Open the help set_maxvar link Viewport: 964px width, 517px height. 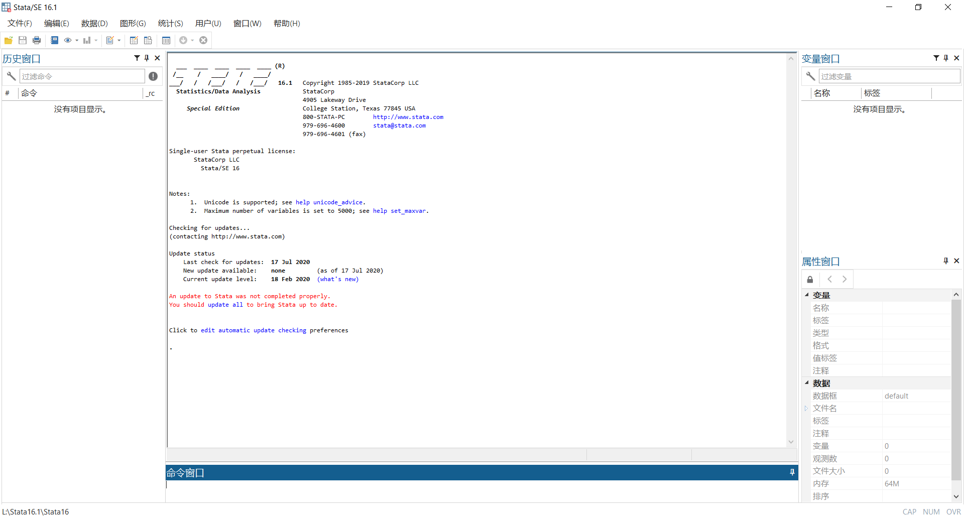click(399, 211)
